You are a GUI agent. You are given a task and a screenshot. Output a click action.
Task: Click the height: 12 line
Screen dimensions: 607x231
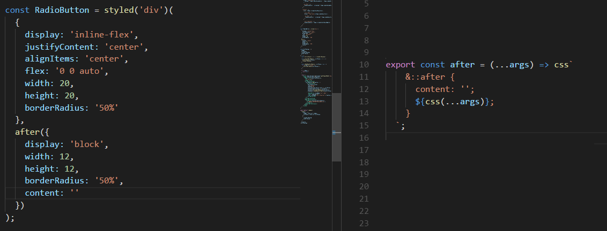pyautogui.click(x=52, y=168)
